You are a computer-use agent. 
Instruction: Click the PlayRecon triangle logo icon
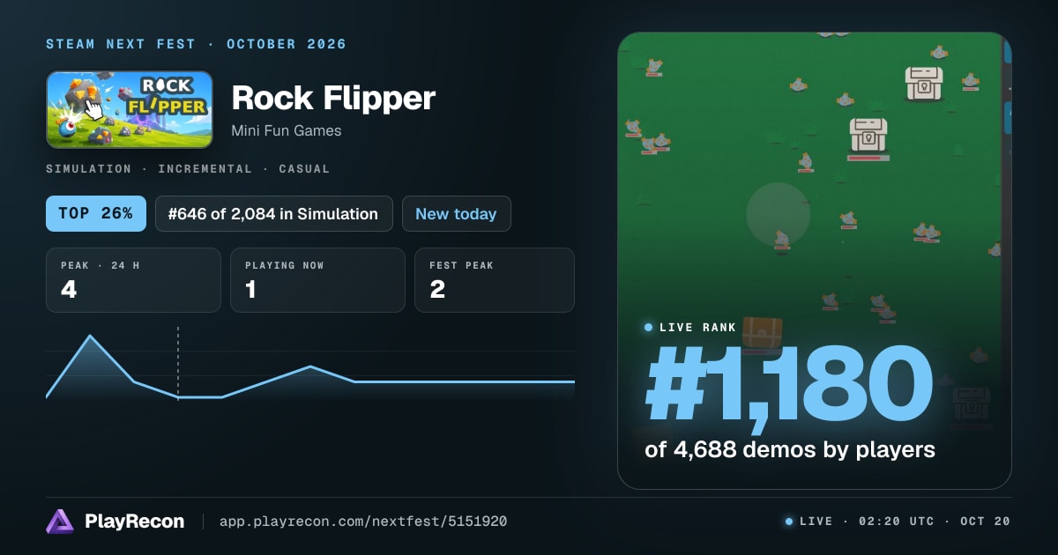(60, 522)
